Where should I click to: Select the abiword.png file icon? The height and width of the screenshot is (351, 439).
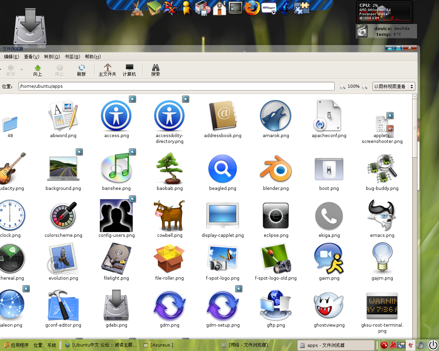point(63,116)
